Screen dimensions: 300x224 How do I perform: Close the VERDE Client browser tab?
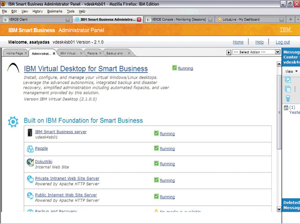(67, 20)
